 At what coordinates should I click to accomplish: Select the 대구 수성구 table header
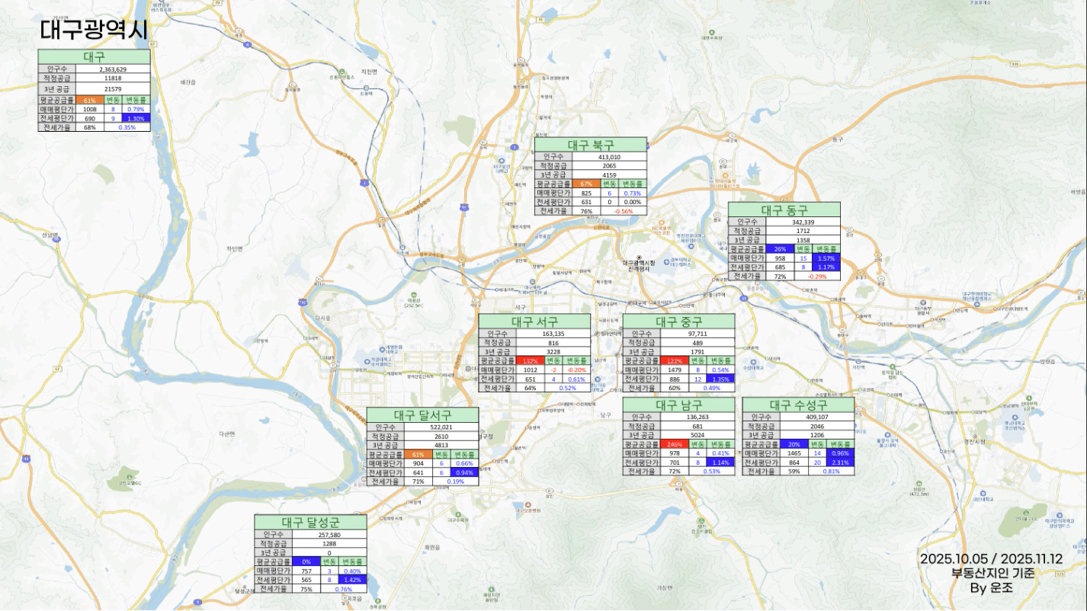pos(798,405)
